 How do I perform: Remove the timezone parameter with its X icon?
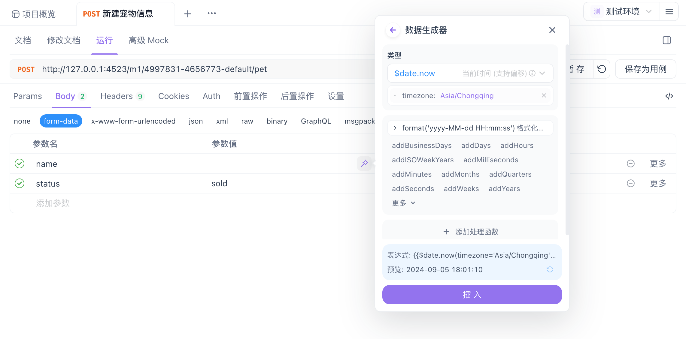point(544,95)
